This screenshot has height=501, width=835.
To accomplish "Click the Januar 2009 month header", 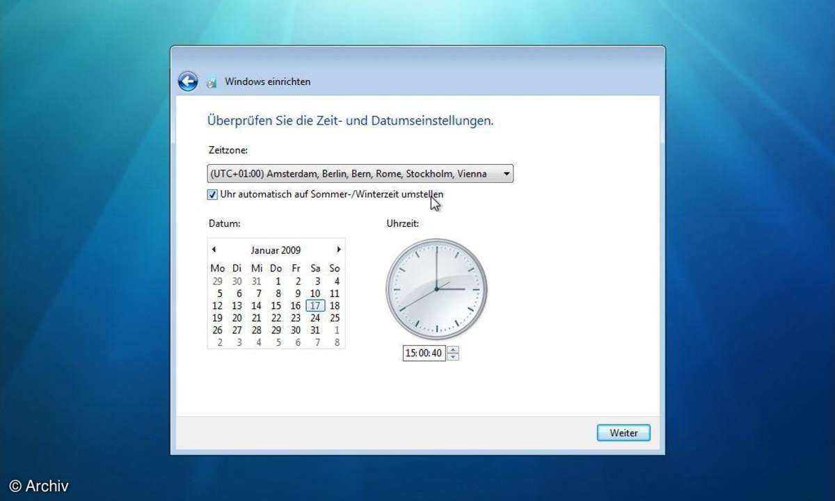I will point(276,250).
